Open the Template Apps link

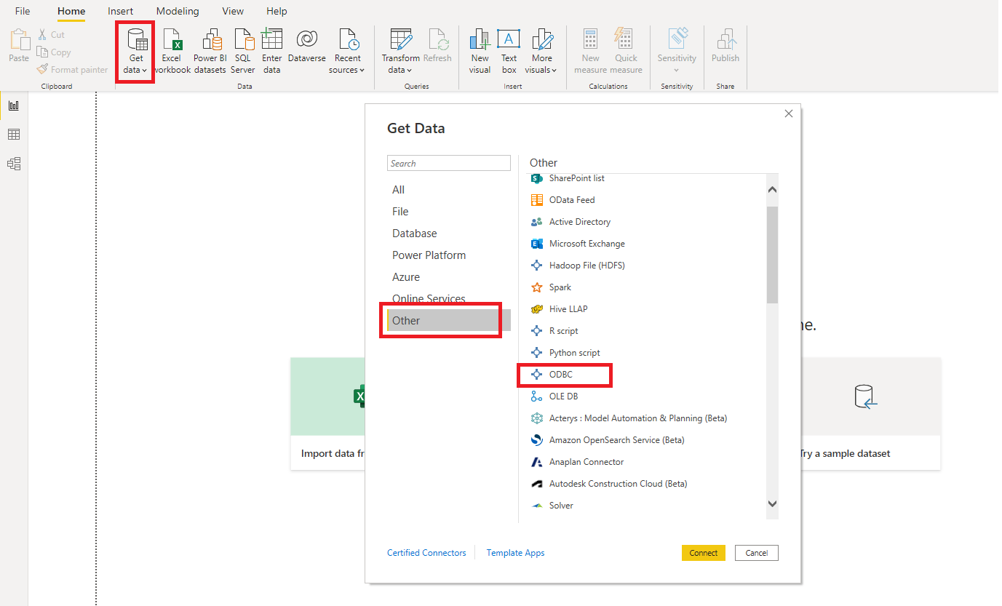[515, 553]
